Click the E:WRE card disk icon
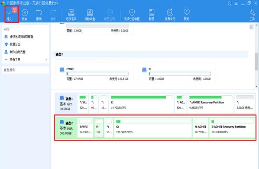259x169 pixels. pos(62,70)
